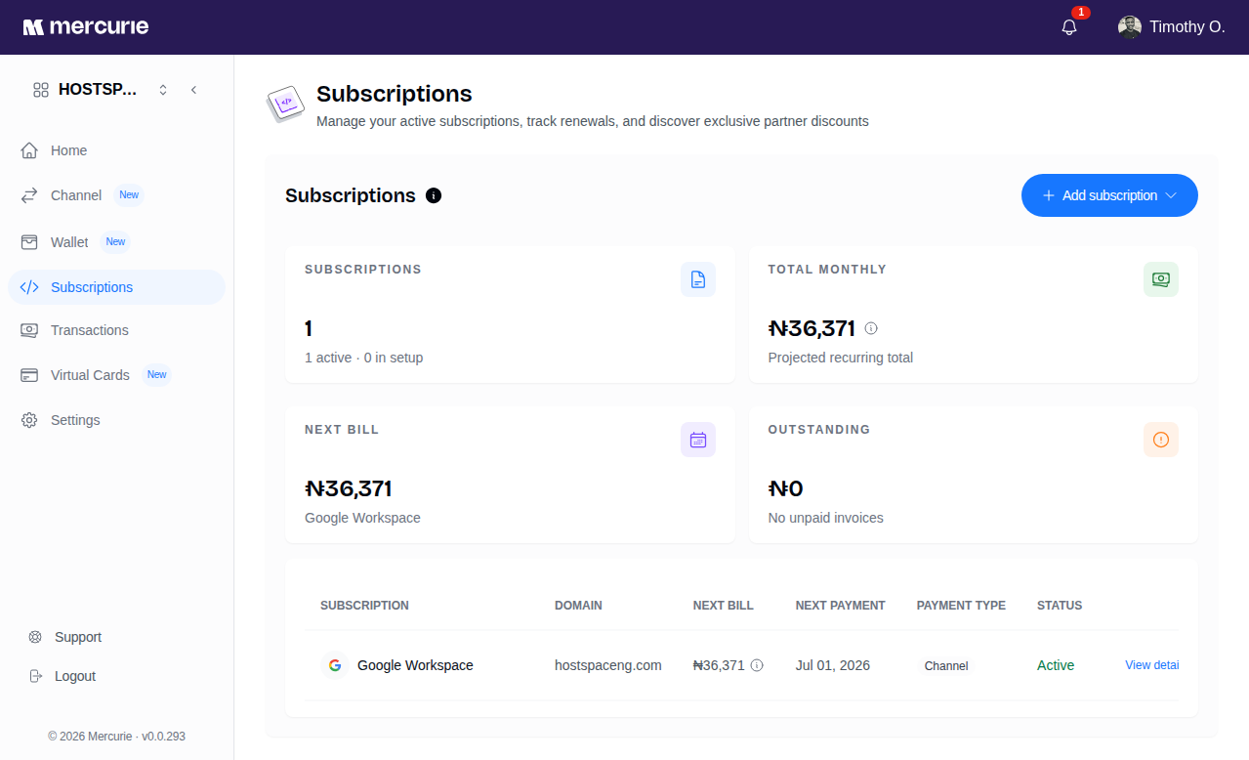Click the Transactions cash icon
The height and width of the screenshot is (760, 1249).
pyautogui.click(x=29, y=330)
